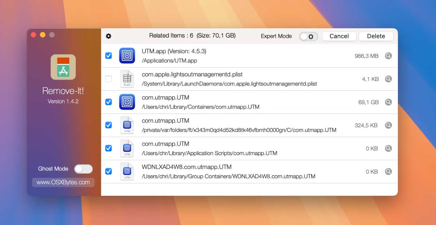Click the UTM icon on the Containers row
This screenshot has width=436, height=225.
127,102
